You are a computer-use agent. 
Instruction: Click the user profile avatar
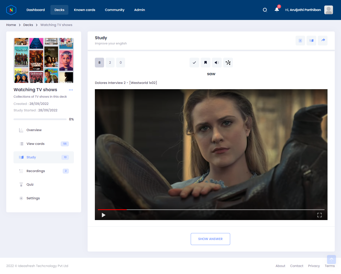click(329, 10)
